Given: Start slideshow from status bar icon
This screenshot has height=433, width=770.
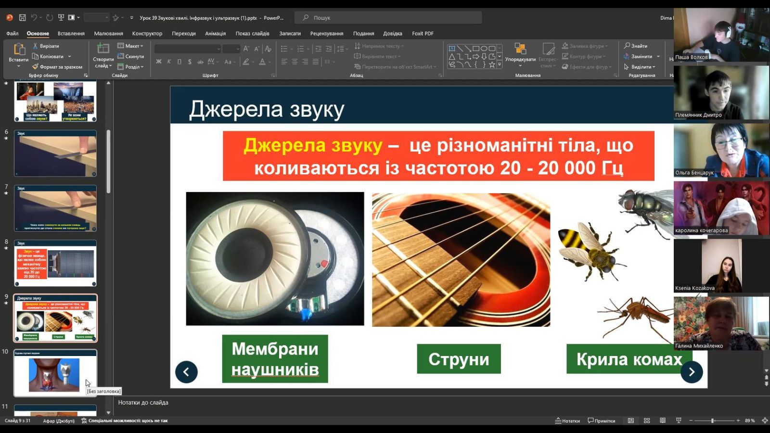Looking at the screenshot, I should [x=679, y=420].
